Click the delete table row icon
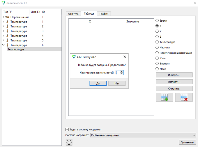 (184, 97)
